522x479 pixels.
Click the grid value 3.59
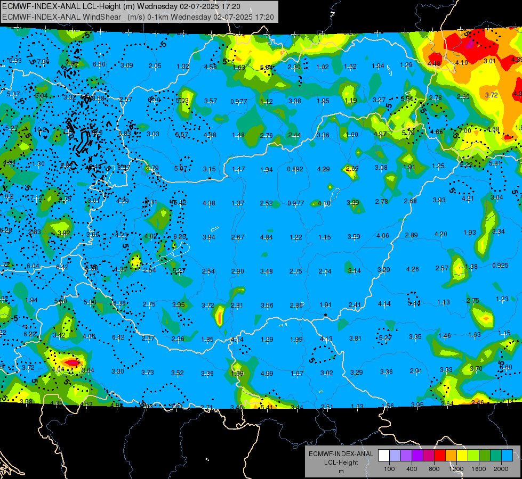pyautogui.click(x=354, y=237)
